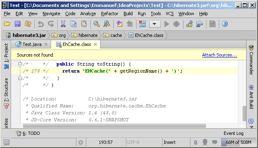Image resolution: width=258 pixels, height=148 pixels.
Task: Open the Event Log
Action: [x=233, y=133]
